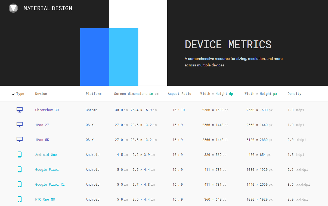Click the Chrome platform cell

click(92, 110)
